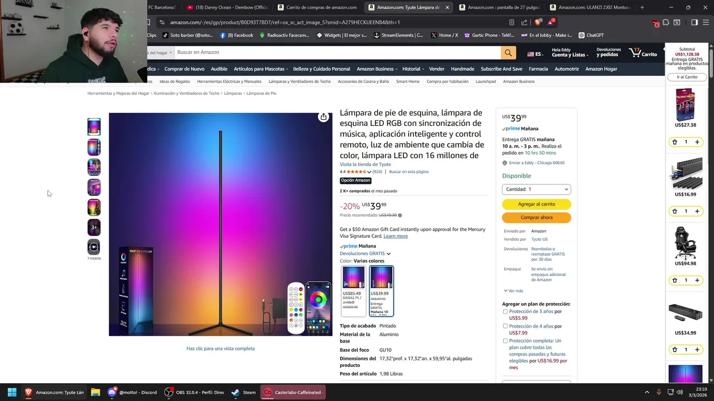Viewport: 714px width, 401px height.
Task: Open Brave Shields lion icon in address bar
Action: point(538,22)
